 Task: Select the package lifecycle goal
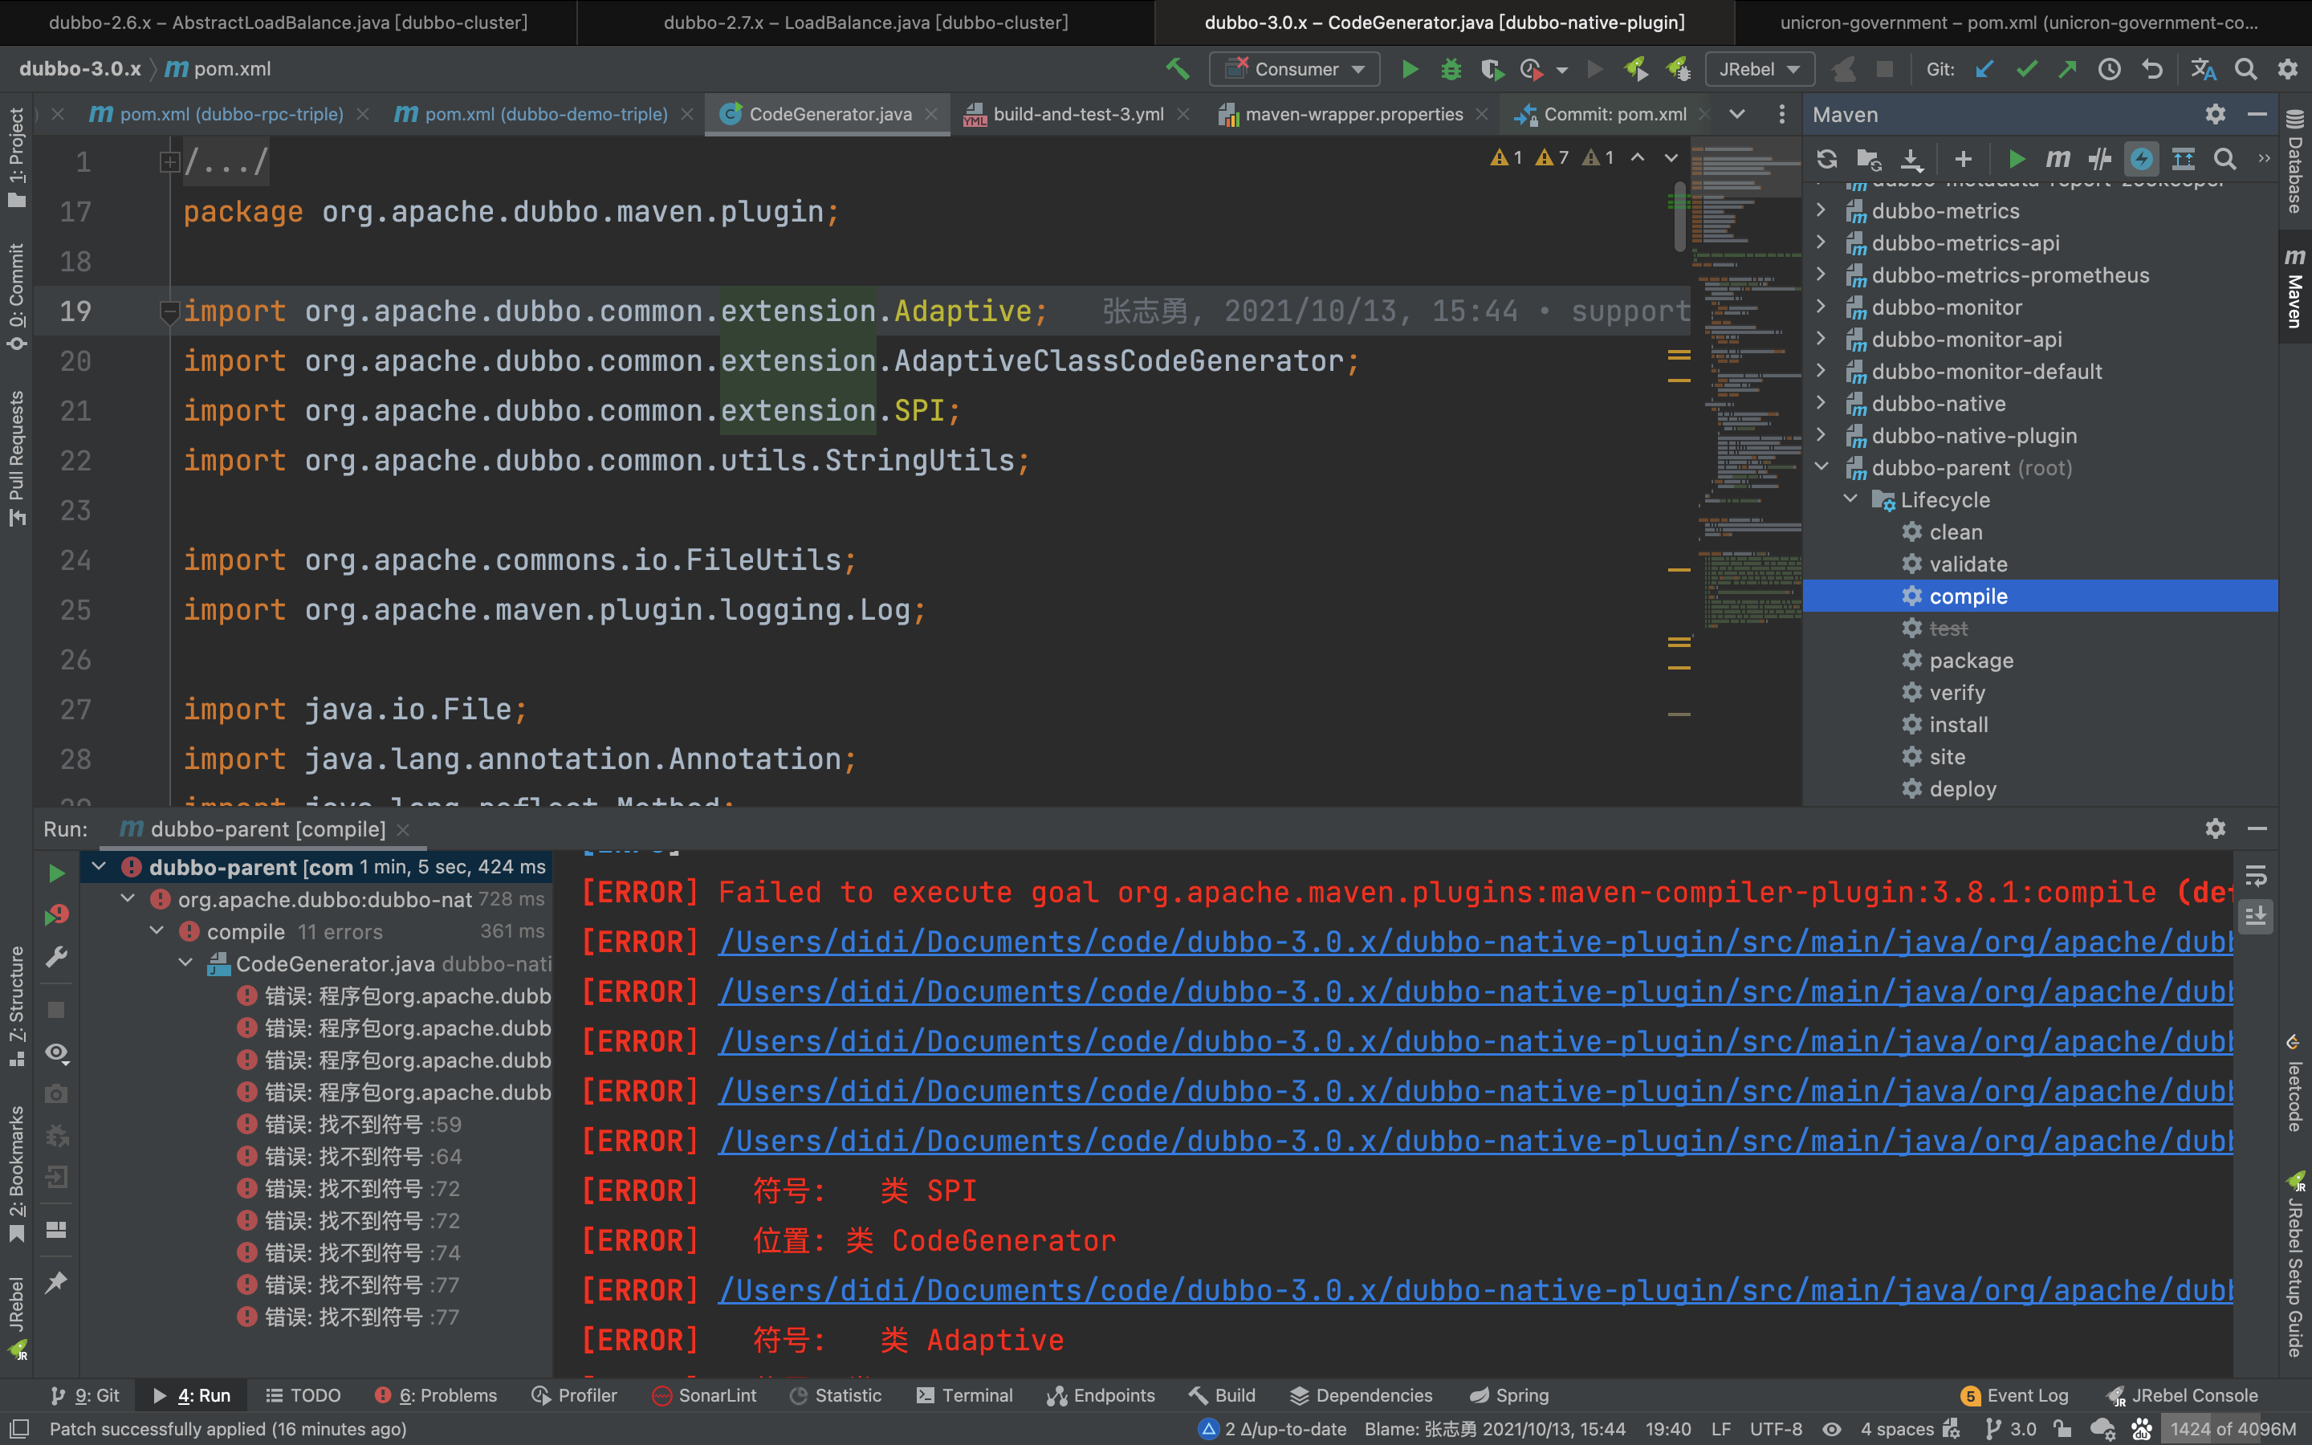pos(1970,661)
